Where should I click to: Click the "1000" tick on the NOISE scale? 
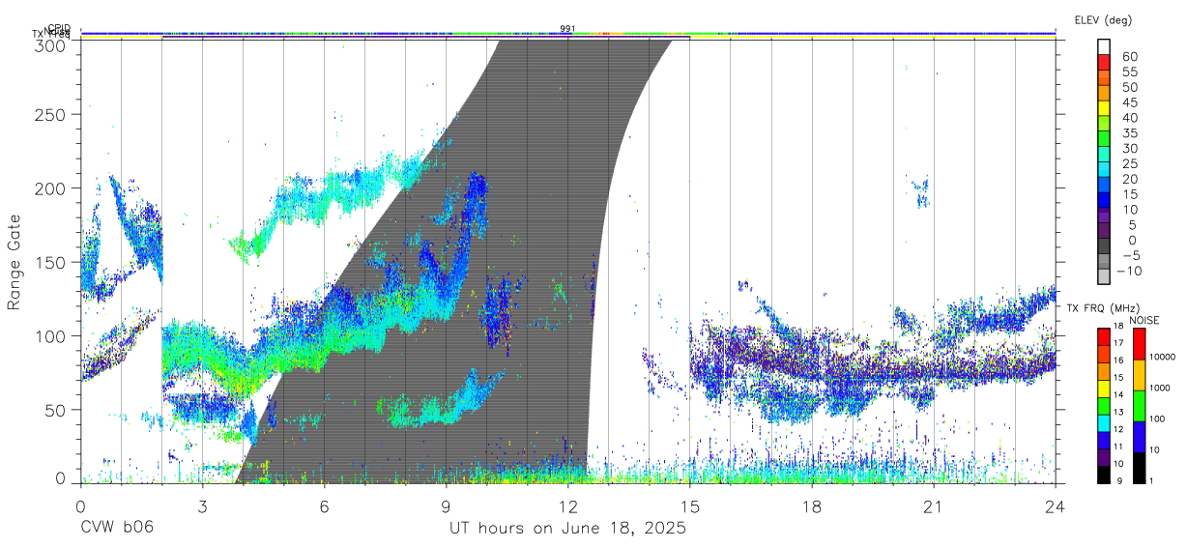click(1161, 388)
